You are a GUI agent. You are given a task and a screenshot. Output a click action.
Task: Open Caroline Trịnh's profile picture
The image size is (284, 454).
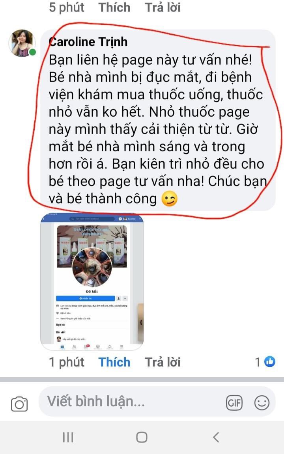(22, 43)
